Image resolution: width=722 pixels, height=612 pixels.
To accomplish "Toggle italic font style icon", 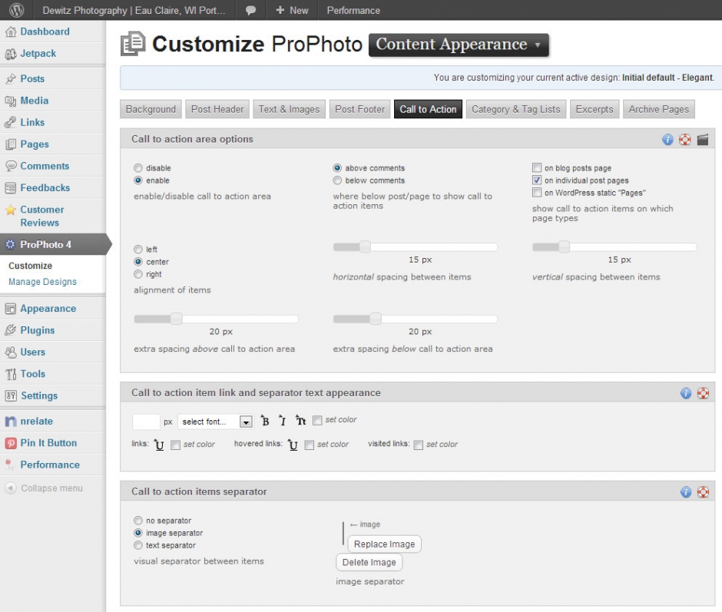I will tap(282, 421).
